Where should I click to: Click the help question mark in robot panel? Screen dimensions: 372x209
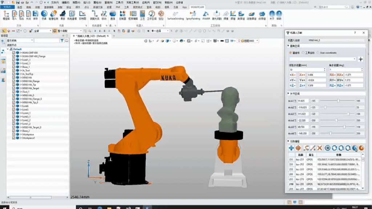point(355,33)
